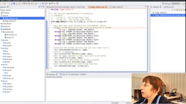This screenshot has height=104, width=186.
Task: Open the Warnings tab
Action: click(74, 75)
